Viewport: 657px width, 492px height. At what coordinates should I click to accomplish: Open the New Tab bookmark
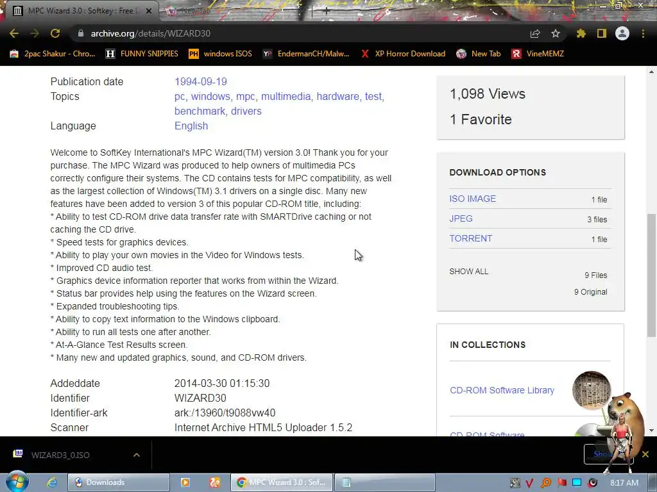[x=479, y=54]
